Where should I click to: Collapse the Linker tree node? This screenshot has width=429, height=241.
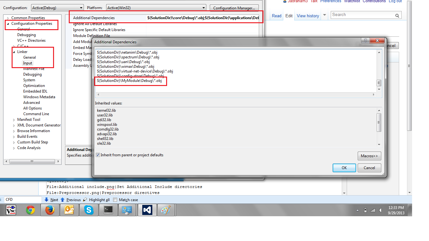coord(14,52)
